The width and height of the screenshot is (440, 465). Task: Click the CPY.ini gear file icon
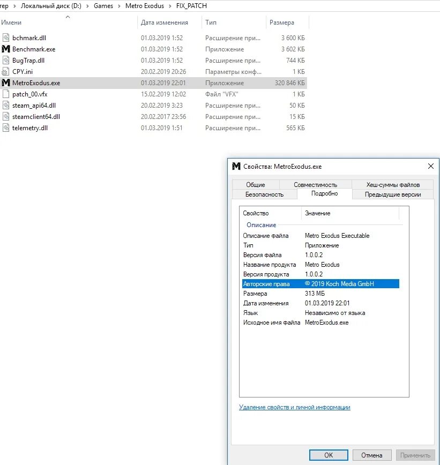coord(6,71)
